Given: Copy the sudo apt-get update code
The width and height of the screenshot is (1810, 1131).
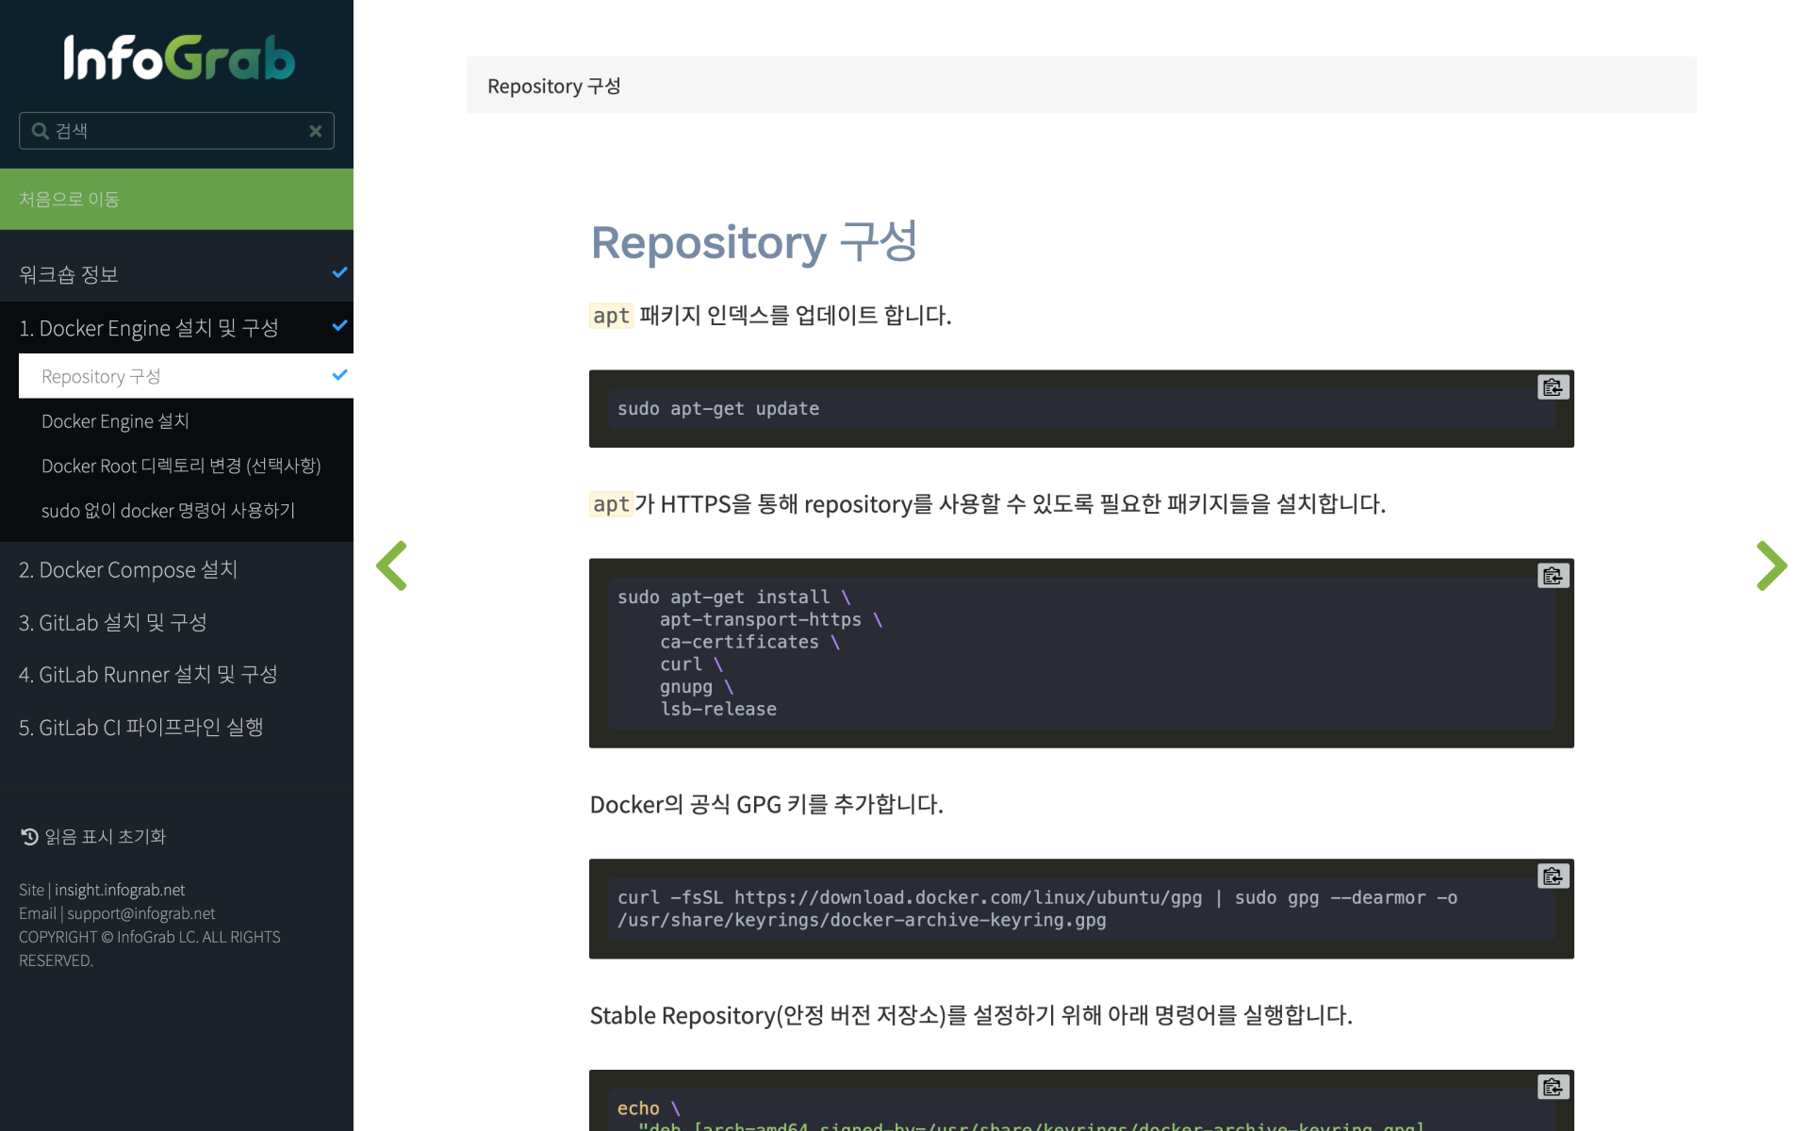Looking at the screenshot, I should [1553, 387].
